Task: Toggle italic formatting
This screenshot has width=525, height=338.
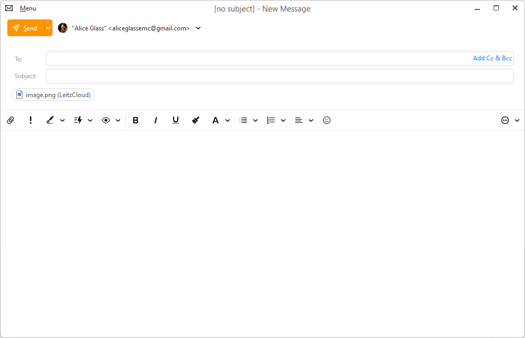Action: pos(155,120)
